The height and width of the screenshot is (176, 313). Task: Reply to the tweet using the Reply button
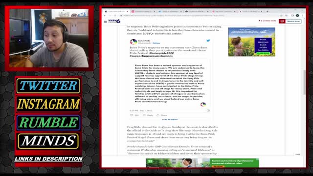click(x=148, y=115)
